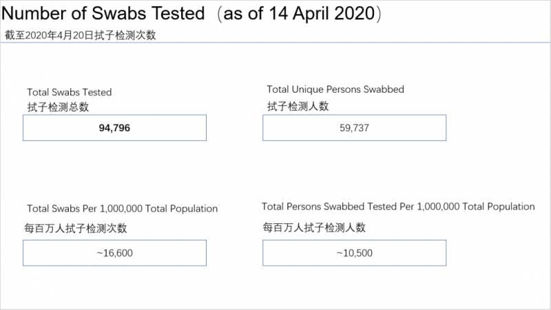Select the Chinese subtitle line below the title
The width and height of the screenshot is (551, 310).
(x=80, y=35)
